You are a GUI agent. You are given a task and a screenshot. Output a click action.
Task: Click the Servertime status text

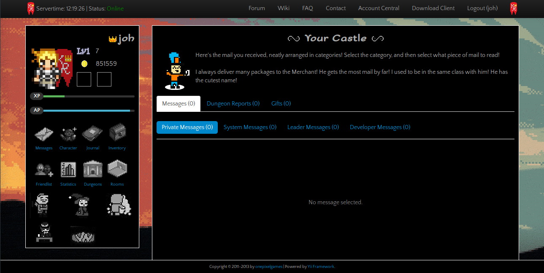(61, 8)
